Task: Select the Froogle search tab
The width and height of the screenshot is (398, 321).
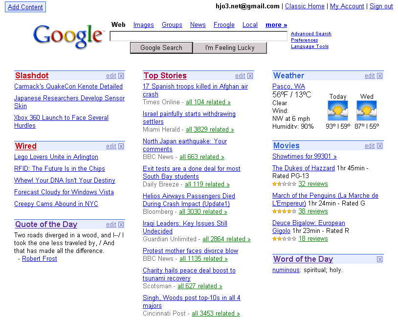Action: point(224,25)
